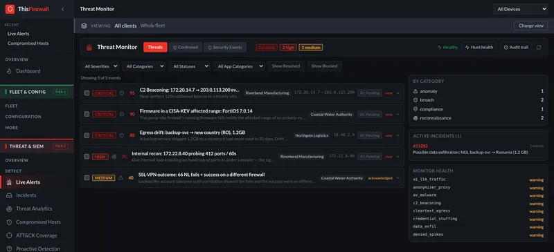This screenshot has width=554, height=252.
Task: Click the Riverbend Manufacturing tag on C2 Beaconing row
Action: pyautogui.click(x=267, y=93)
